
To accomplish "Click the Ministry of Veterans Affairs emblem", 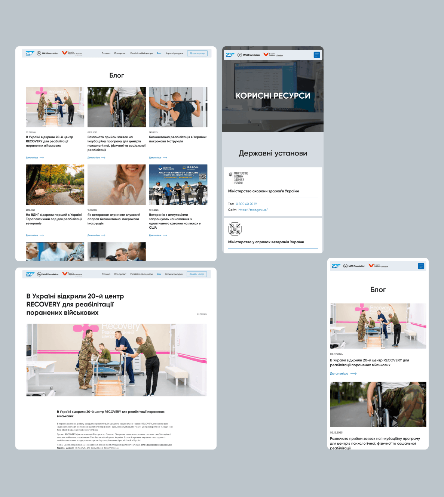I will [235, 229].
